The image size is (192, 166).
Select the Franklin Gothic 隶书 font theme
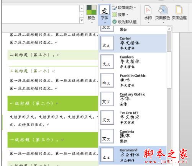pyautogui.click(x=133, y=80)
